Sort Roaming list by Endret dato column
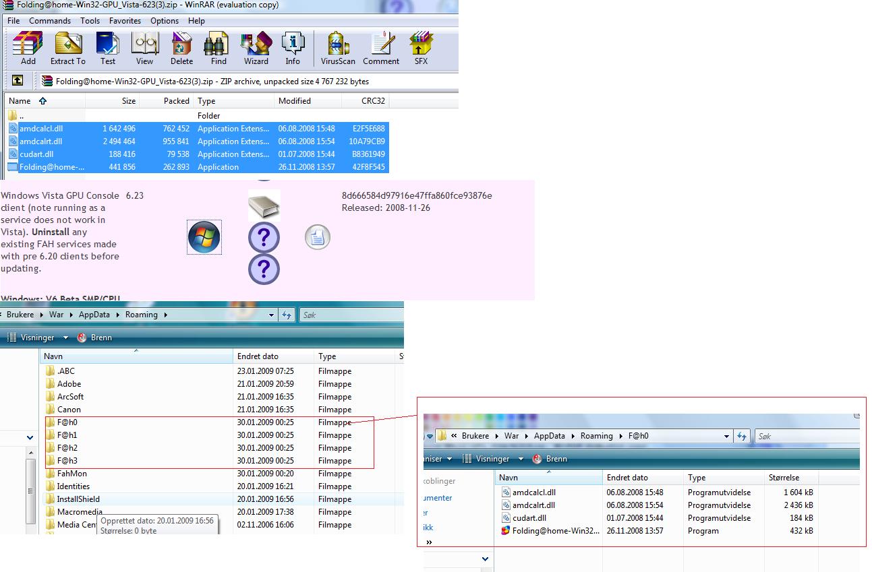The image size is (872, 572). 274,356
